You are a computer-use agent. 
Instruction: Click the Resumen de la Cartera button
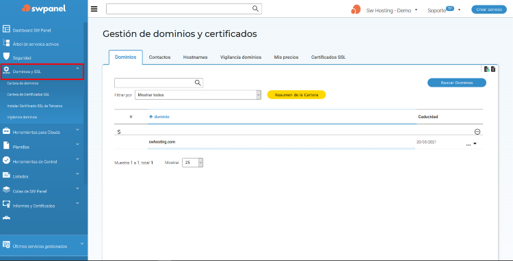[x=296, y=95]
